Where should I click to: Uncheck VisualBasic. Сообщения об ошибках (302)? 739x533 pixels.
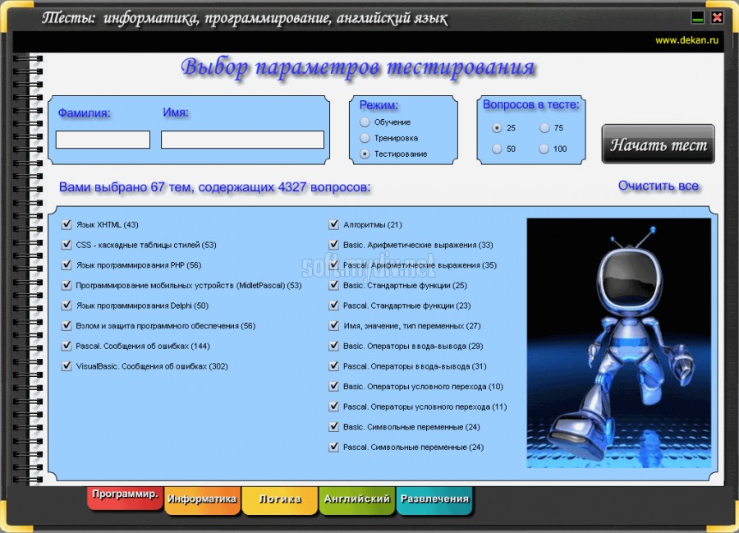67,366
